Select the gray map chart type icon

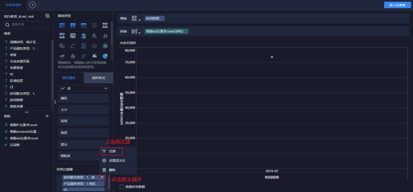tap(73, 36)
